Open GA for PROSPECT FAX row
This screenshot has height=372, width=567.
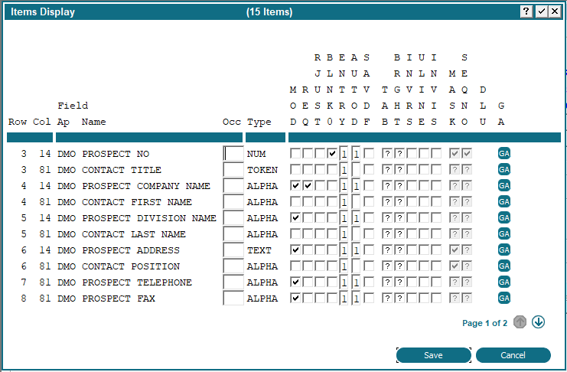click(x=503, y=299)
